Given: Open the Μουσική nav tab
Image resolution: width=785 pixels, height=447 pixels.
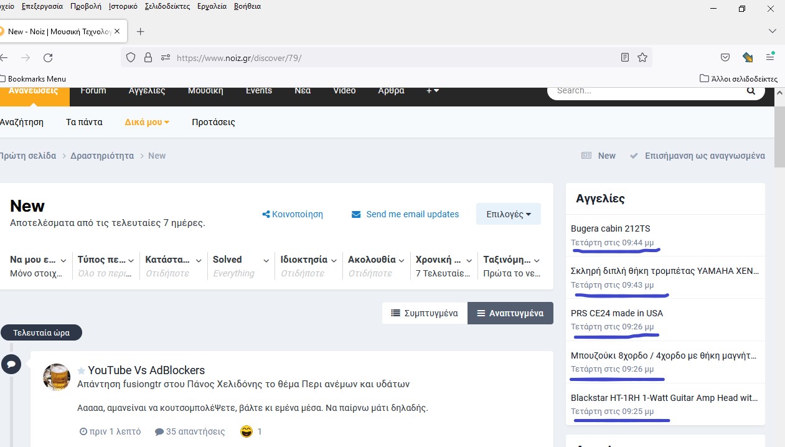Looking at the screenshot, I should click(x=205, y=91).
